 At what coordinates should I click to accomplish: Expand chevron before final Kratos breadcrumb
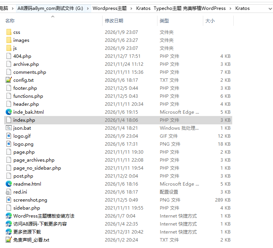230,8
